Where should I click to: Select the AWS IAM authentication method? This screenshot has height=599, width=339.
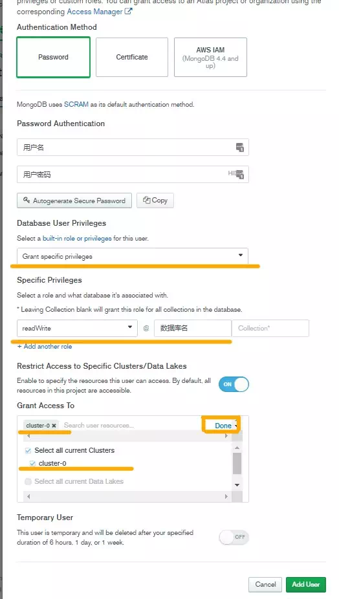coord(210,57)
